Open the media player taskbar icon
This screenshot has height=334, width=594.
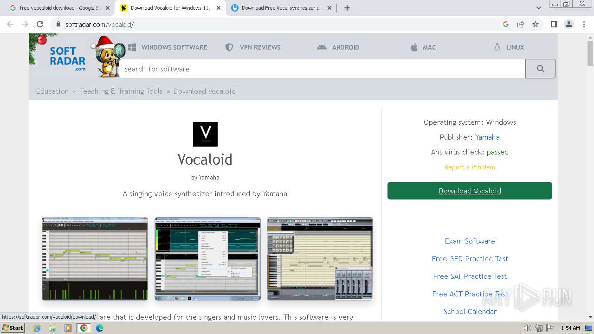[x=68, y=328]
